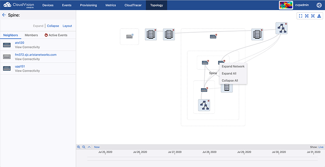
Task: Open the CloudTracer menu
Action: point(133,5)
